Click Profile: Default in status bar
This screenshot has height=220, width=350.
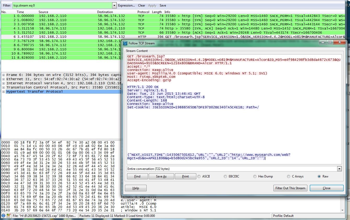tap(283, 216)
